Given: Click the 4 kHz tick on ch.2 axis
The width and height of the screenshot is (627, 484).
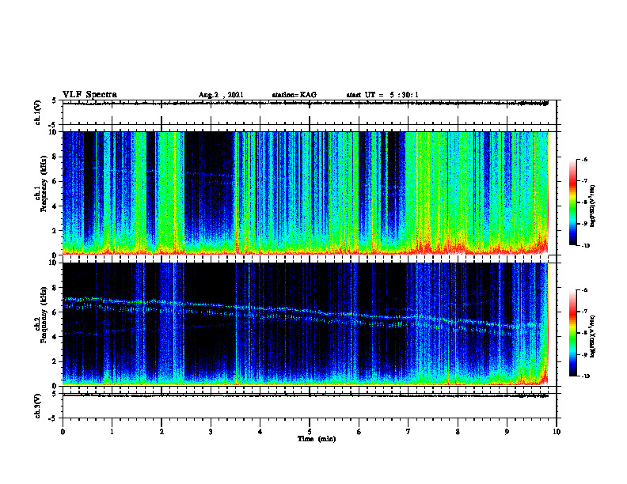Looking at the screenshot, I should click(x=55, y=337).
